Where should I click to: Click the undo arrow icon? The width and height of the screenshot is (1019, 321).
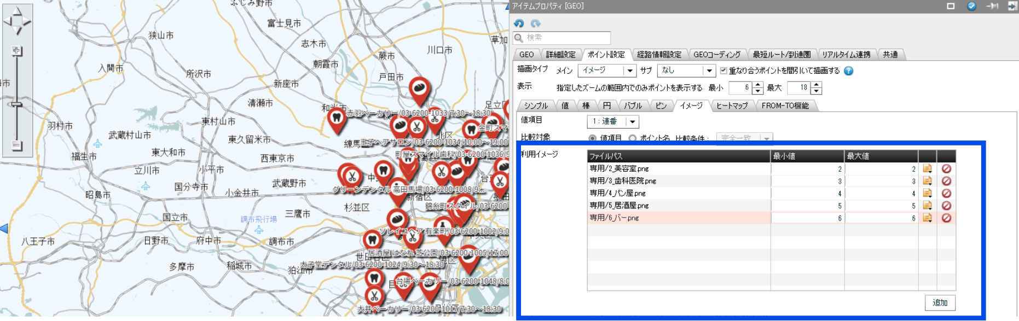(519, 23)
